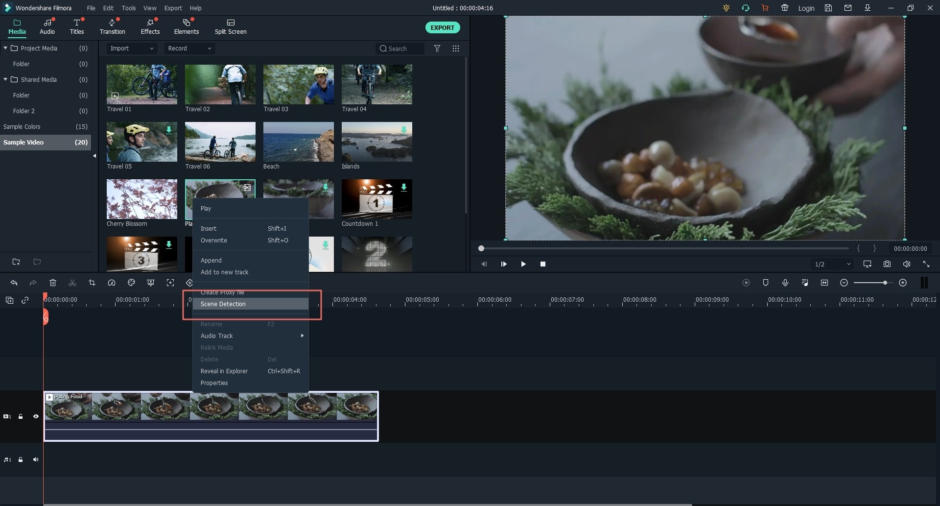The width and height of the screenshot is (940, 506).
Task: Click the redo arrow in timeline toolbar
Action: tap(33, 283)
